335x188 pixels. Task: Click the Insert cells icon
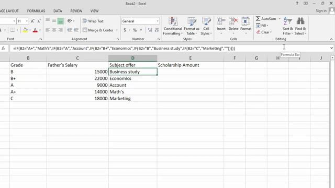(221, 21)
